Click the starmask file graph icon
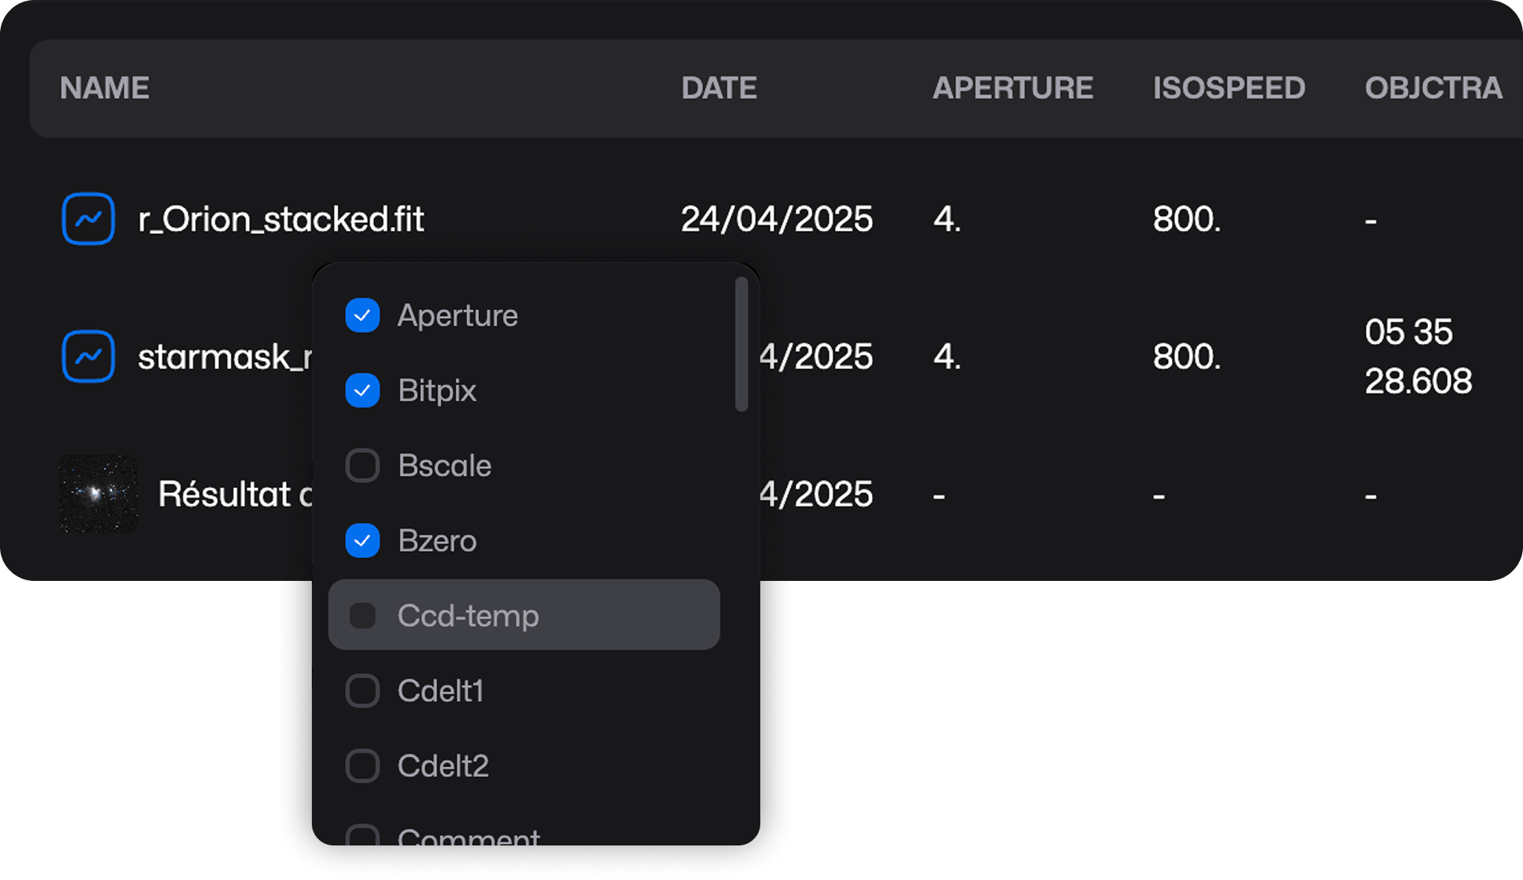The width and height of the screenshot is (1523, 880). 88,356
